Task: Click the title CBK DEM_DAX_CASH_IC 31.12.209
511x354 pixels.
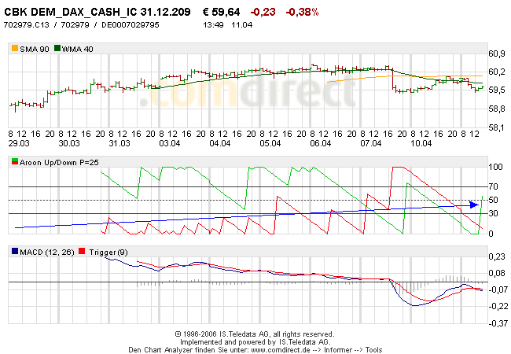Action: pyautogui.click(x=97, y=12)
